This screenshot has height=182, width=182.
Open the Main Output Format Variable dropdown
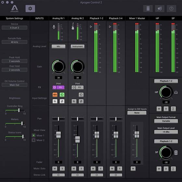[x=166, y=121]
